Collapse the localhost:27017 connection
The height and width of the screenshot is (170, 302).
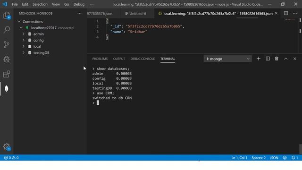[21, 28]
